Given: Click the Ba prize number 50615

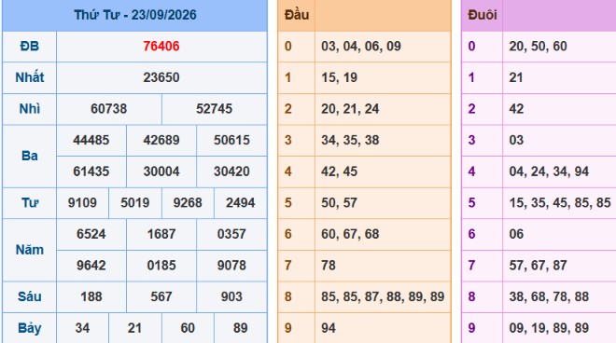Looking at the screenshot, I should click(231, 140).
